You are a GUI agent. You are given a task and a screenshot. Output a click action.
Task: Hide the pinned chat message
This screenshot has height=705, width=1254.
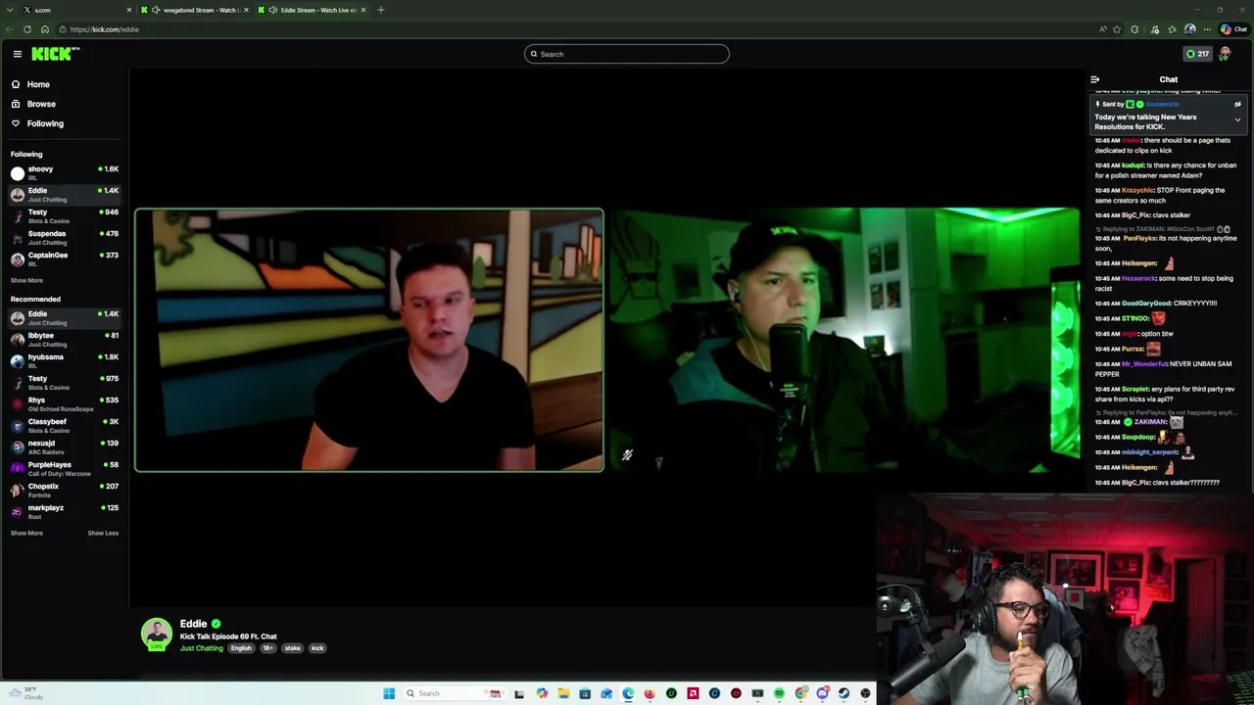tap(1237, 104)
